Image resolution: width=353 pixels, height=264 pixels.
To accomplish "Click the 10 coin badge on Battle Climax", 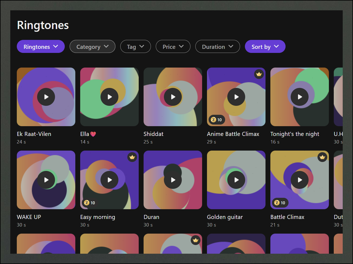I will pos(280,203).
